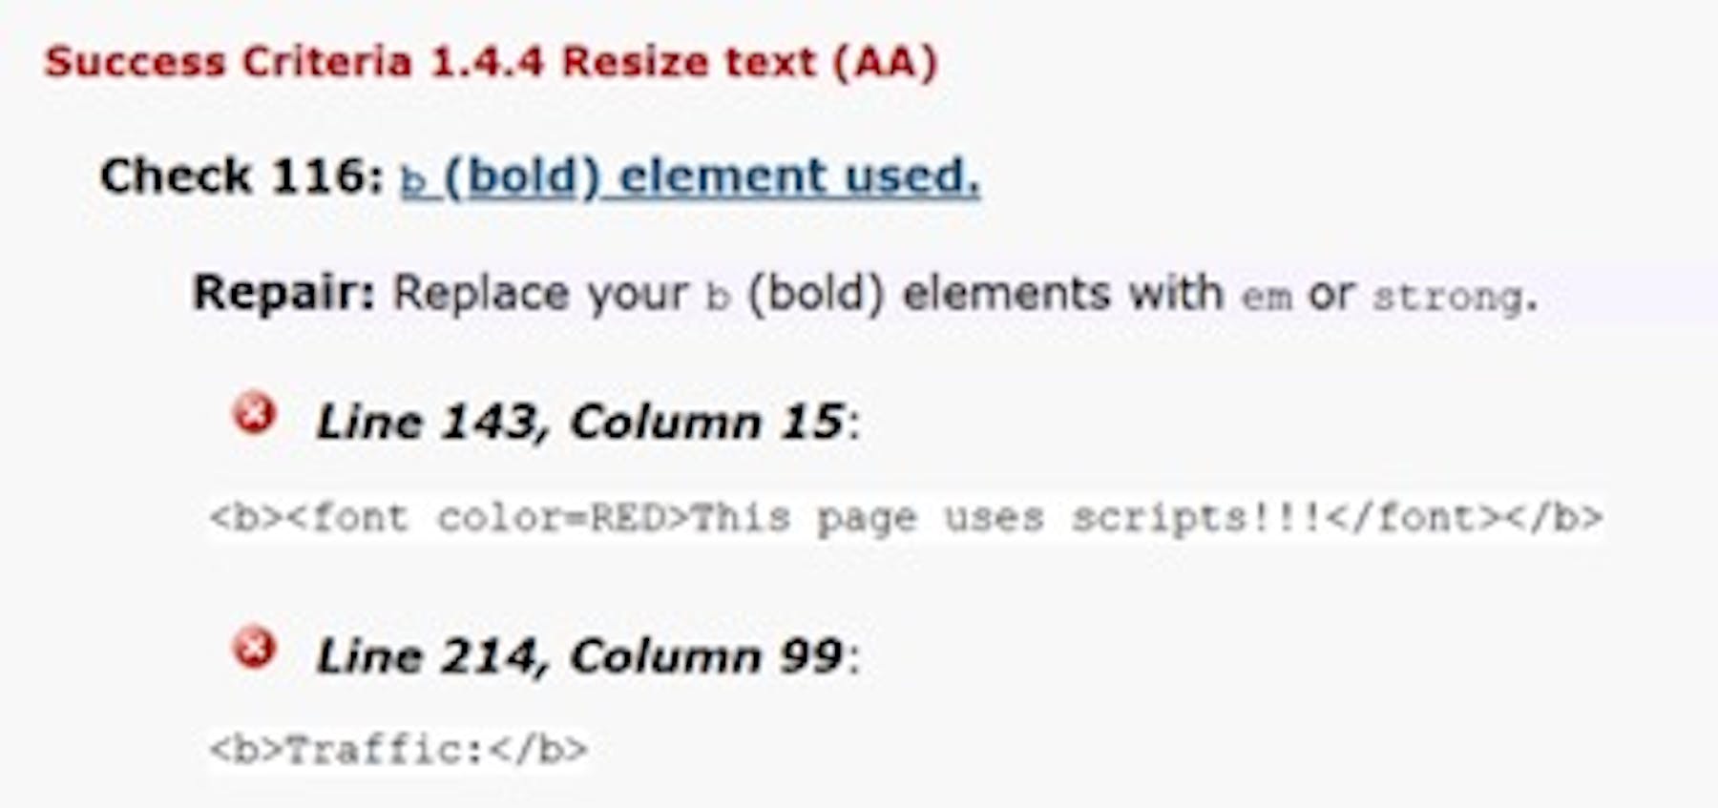Image resolution: width=1718 pixels, height=808 pixels.
Task: Click the 'Repair:' label
Action: [x=284, y=293]
